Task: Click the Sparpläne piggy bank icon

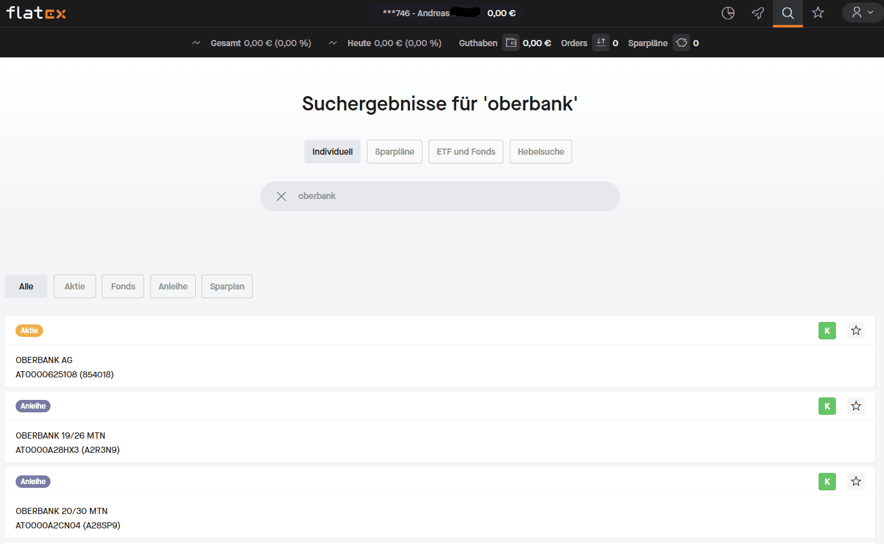Action: (x=681, y=42)
